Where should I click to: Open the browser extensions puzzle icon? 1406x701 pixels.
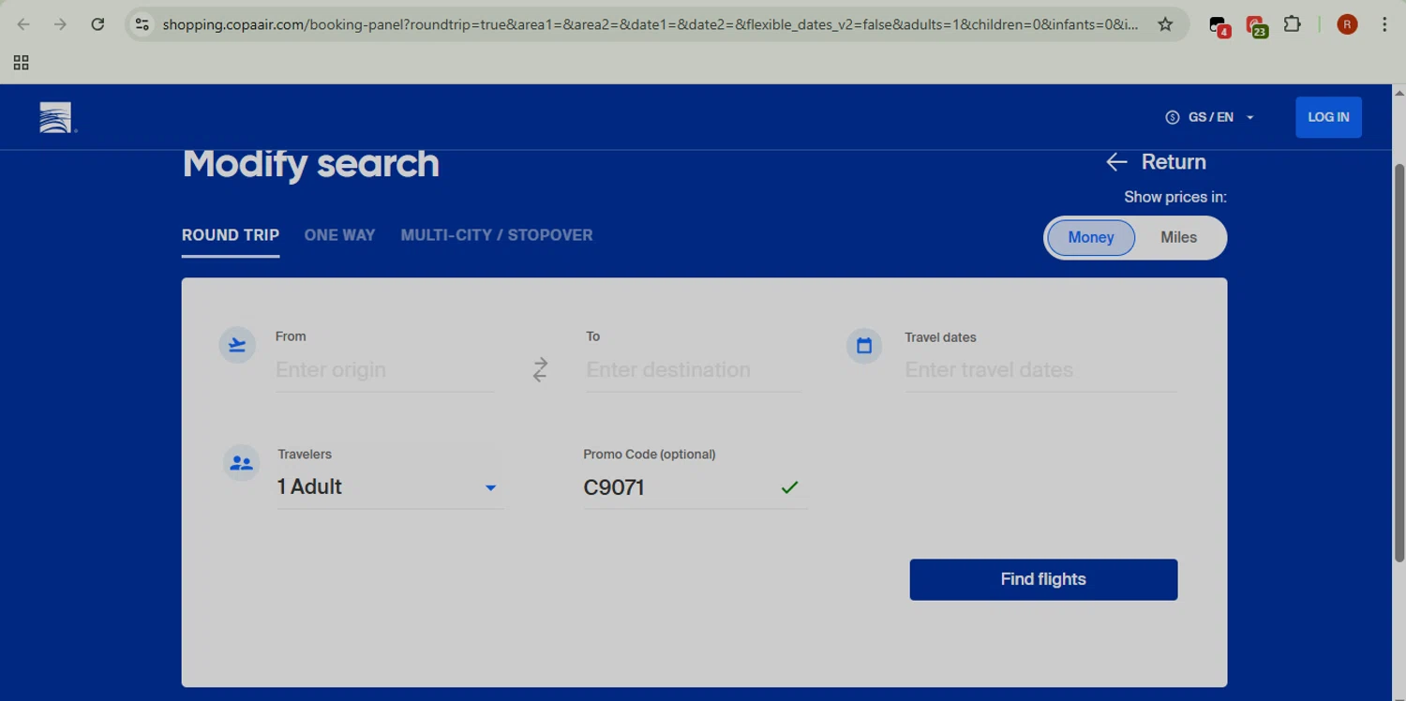pos(1292,24)
